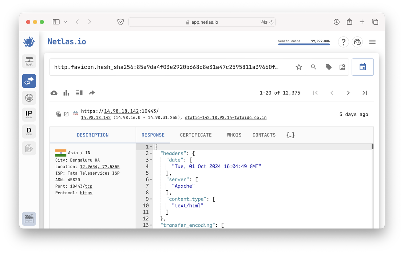Open the IP whois tool
404x254 pixels.
click(x=29, y=114)
